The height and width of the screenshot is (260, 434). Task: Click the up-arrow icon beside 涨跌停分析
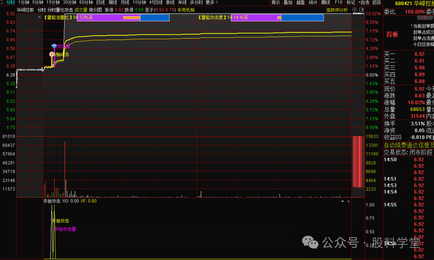(355, 10)
